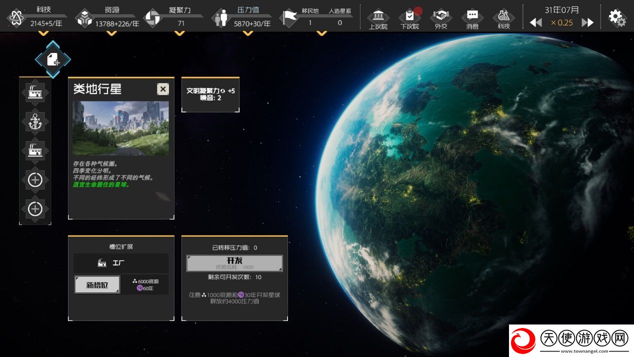Click the flag icon beside 移民地
The height and width of the screenshot is (357, 634).
288,18
